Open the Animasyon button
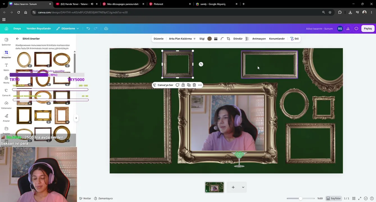Image resolution: width=376 pixels, height=202 pixels. 259,39
